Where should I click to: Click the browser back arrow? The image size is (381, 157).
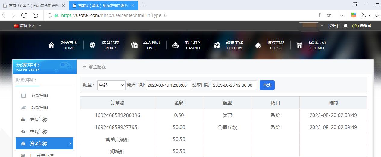(4, 15)
